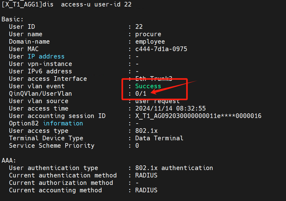Click the access time 2024/11/14 08:32:55
This screenshot has height=201, width=286.
[170, 108]
